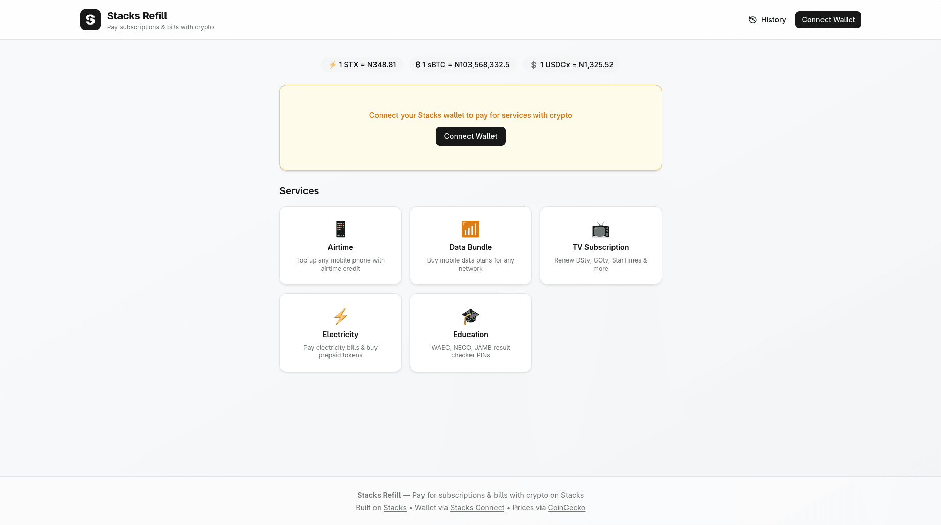Pick the TV Subscription card title
The width and height of the screenshot is (941, 525).
[601, 247]
